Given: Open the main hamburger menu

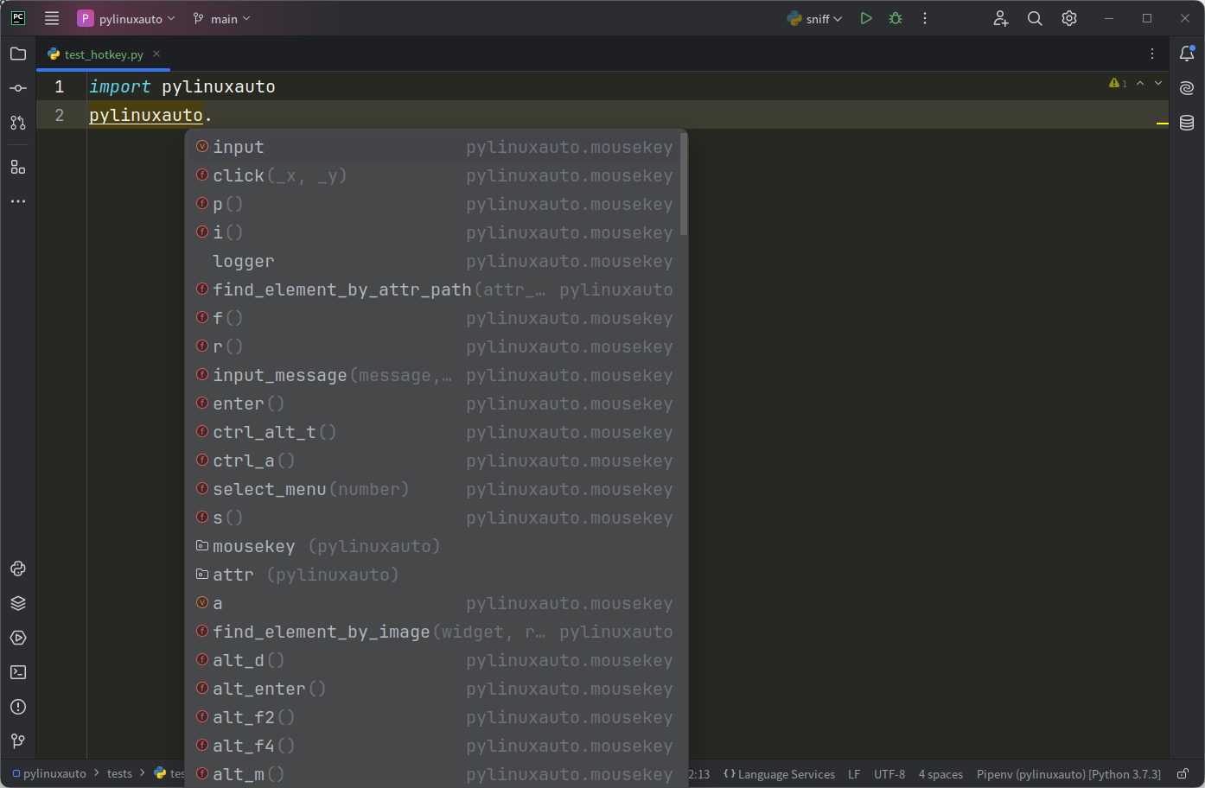Looking at the screenshot, I should (52, 18).
